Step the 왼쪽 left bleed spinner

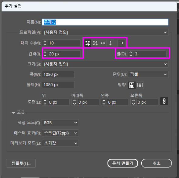[104, 102]
